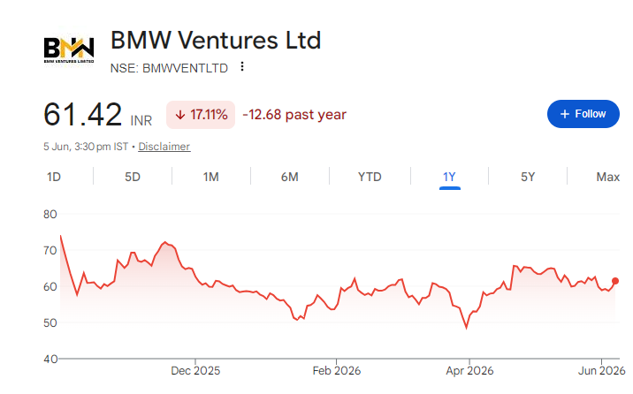Select the 1Y time range tab
This screenshot has width=633, height=394.
(449, 177)
